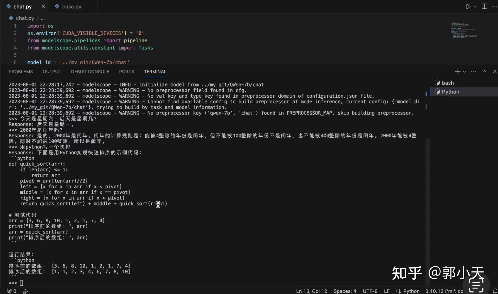The height and width of the screenshot is (294, 498).
Task: Select the TERMINAL panel tab
Action: click(x=155, y=72)
